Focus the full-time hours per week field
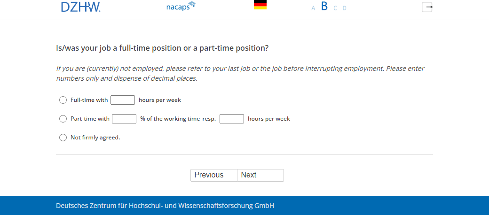Image resolution: width=489 pixels, height=215 pixels. pyautogui.click(x=123, y=100)
